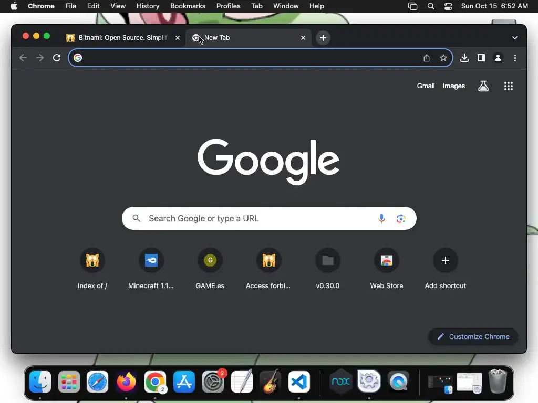Launch Nox player from the Dock
This screenshot has width=538, height=403.
pyautogui.click(x=340, y=382)
